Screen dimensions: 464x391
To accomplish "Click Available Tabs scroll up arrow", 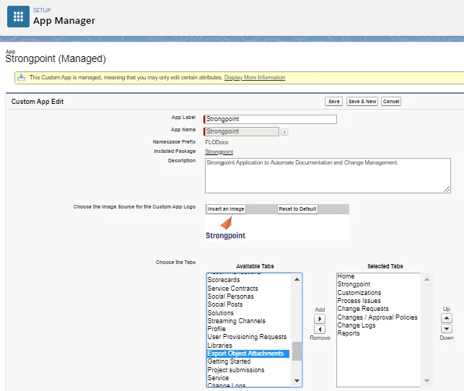I will click(297, 279).
